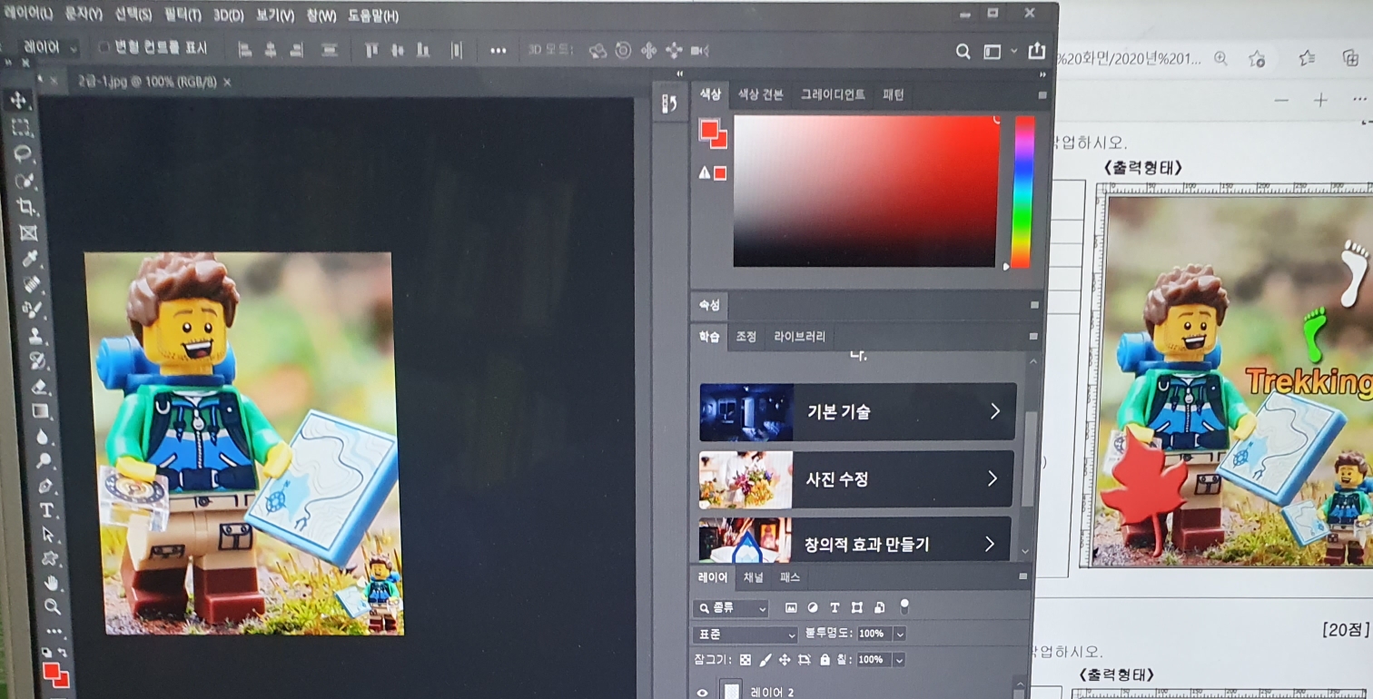The image size is (1373, 699).
Task: Switch layer filtering on/off toggle
Action: [904, 605]
